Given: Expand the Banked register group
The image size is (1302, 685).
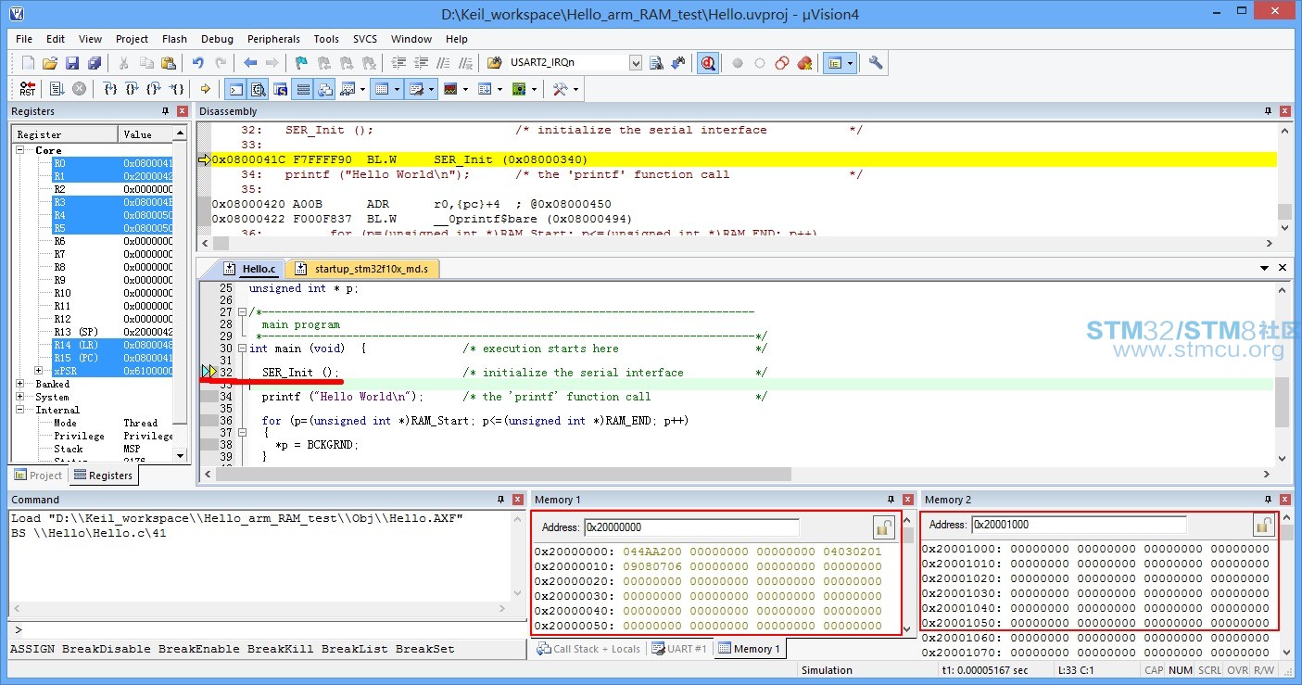Looking at the screenshot, I should point(20,384).
